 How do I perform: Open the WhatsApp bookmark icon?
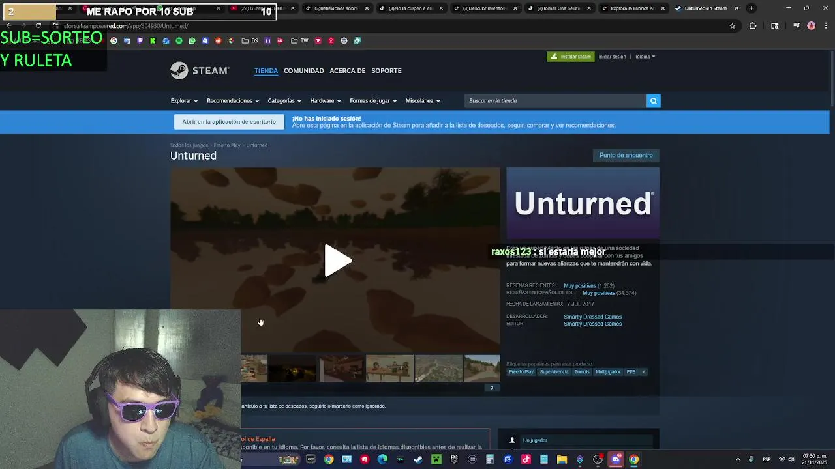click(x=192, y=40)
